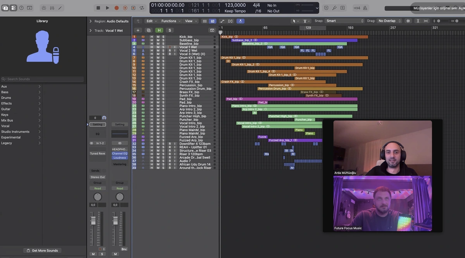Open the Pointer tool dropdown

coord(296,21)
